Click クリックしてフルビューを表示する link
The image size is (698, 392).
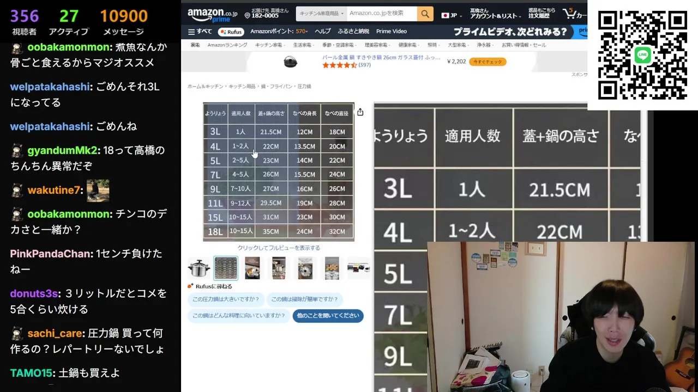point(279,248)
